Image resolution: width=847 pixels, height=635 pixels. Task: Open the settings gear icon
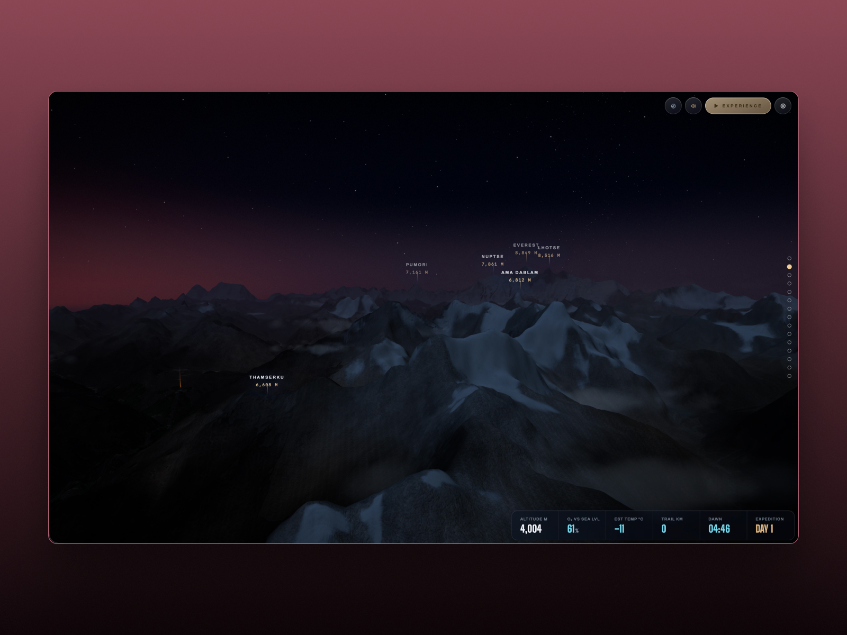click(x=783, y=106)
